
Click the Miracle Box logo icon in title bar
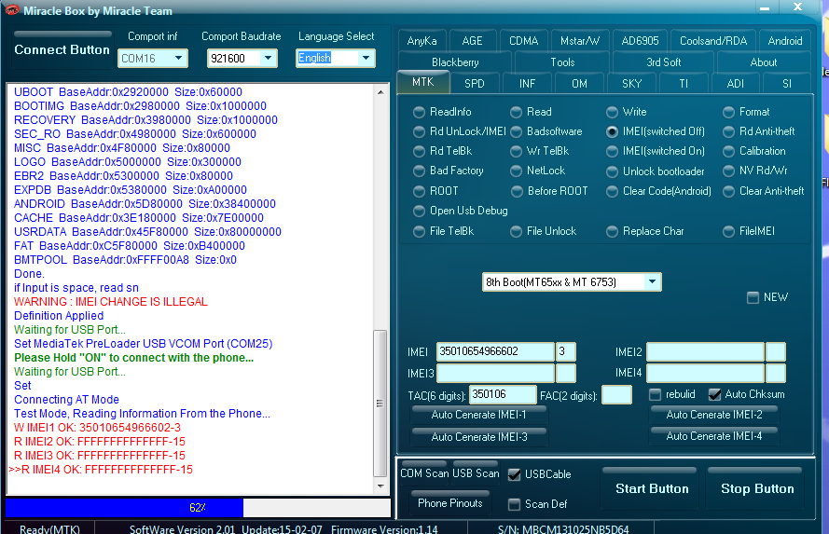coord(11,9)
